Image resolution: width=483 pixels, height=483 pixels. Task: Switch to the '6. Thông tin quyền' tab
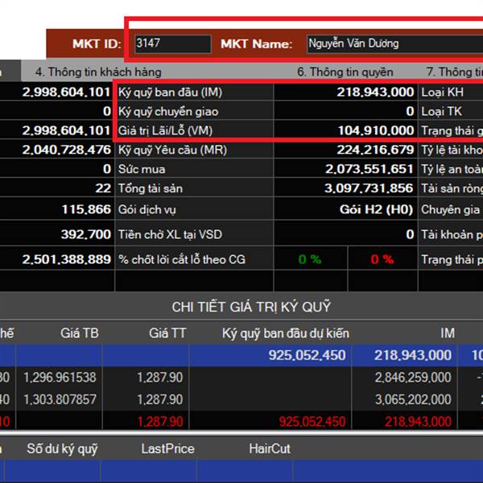tap(345, 72)
